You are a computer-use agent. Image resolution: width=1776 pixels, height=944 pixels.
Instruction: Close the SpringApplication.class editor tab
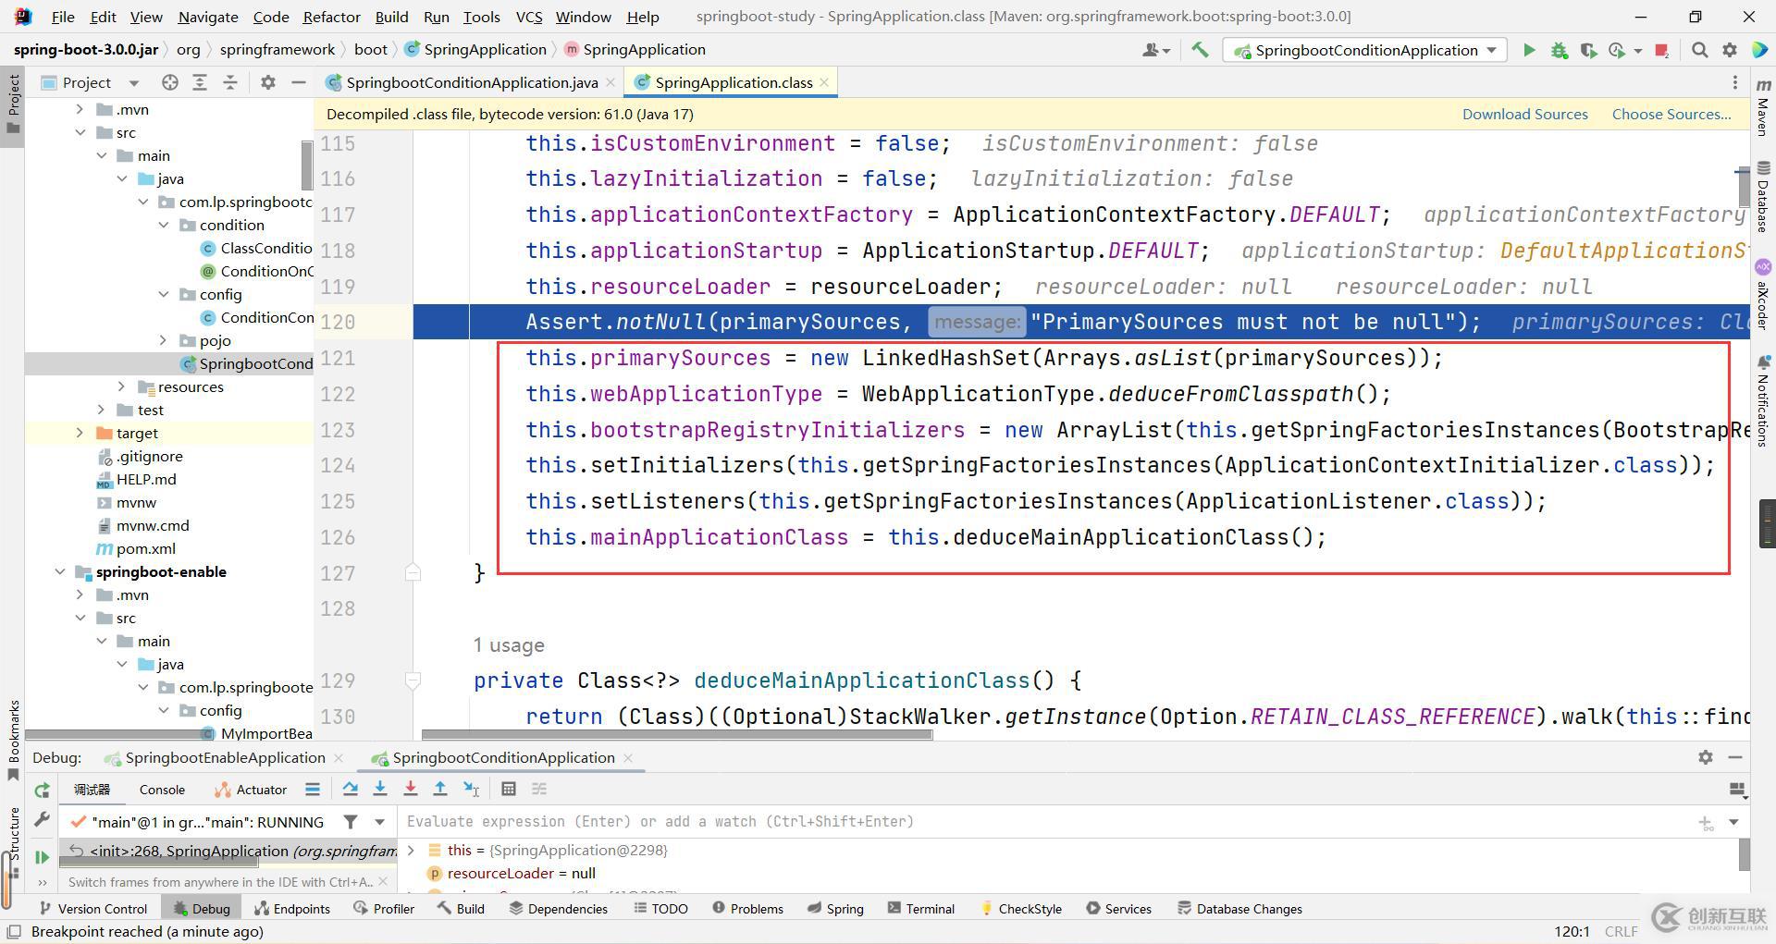(823, 82)
